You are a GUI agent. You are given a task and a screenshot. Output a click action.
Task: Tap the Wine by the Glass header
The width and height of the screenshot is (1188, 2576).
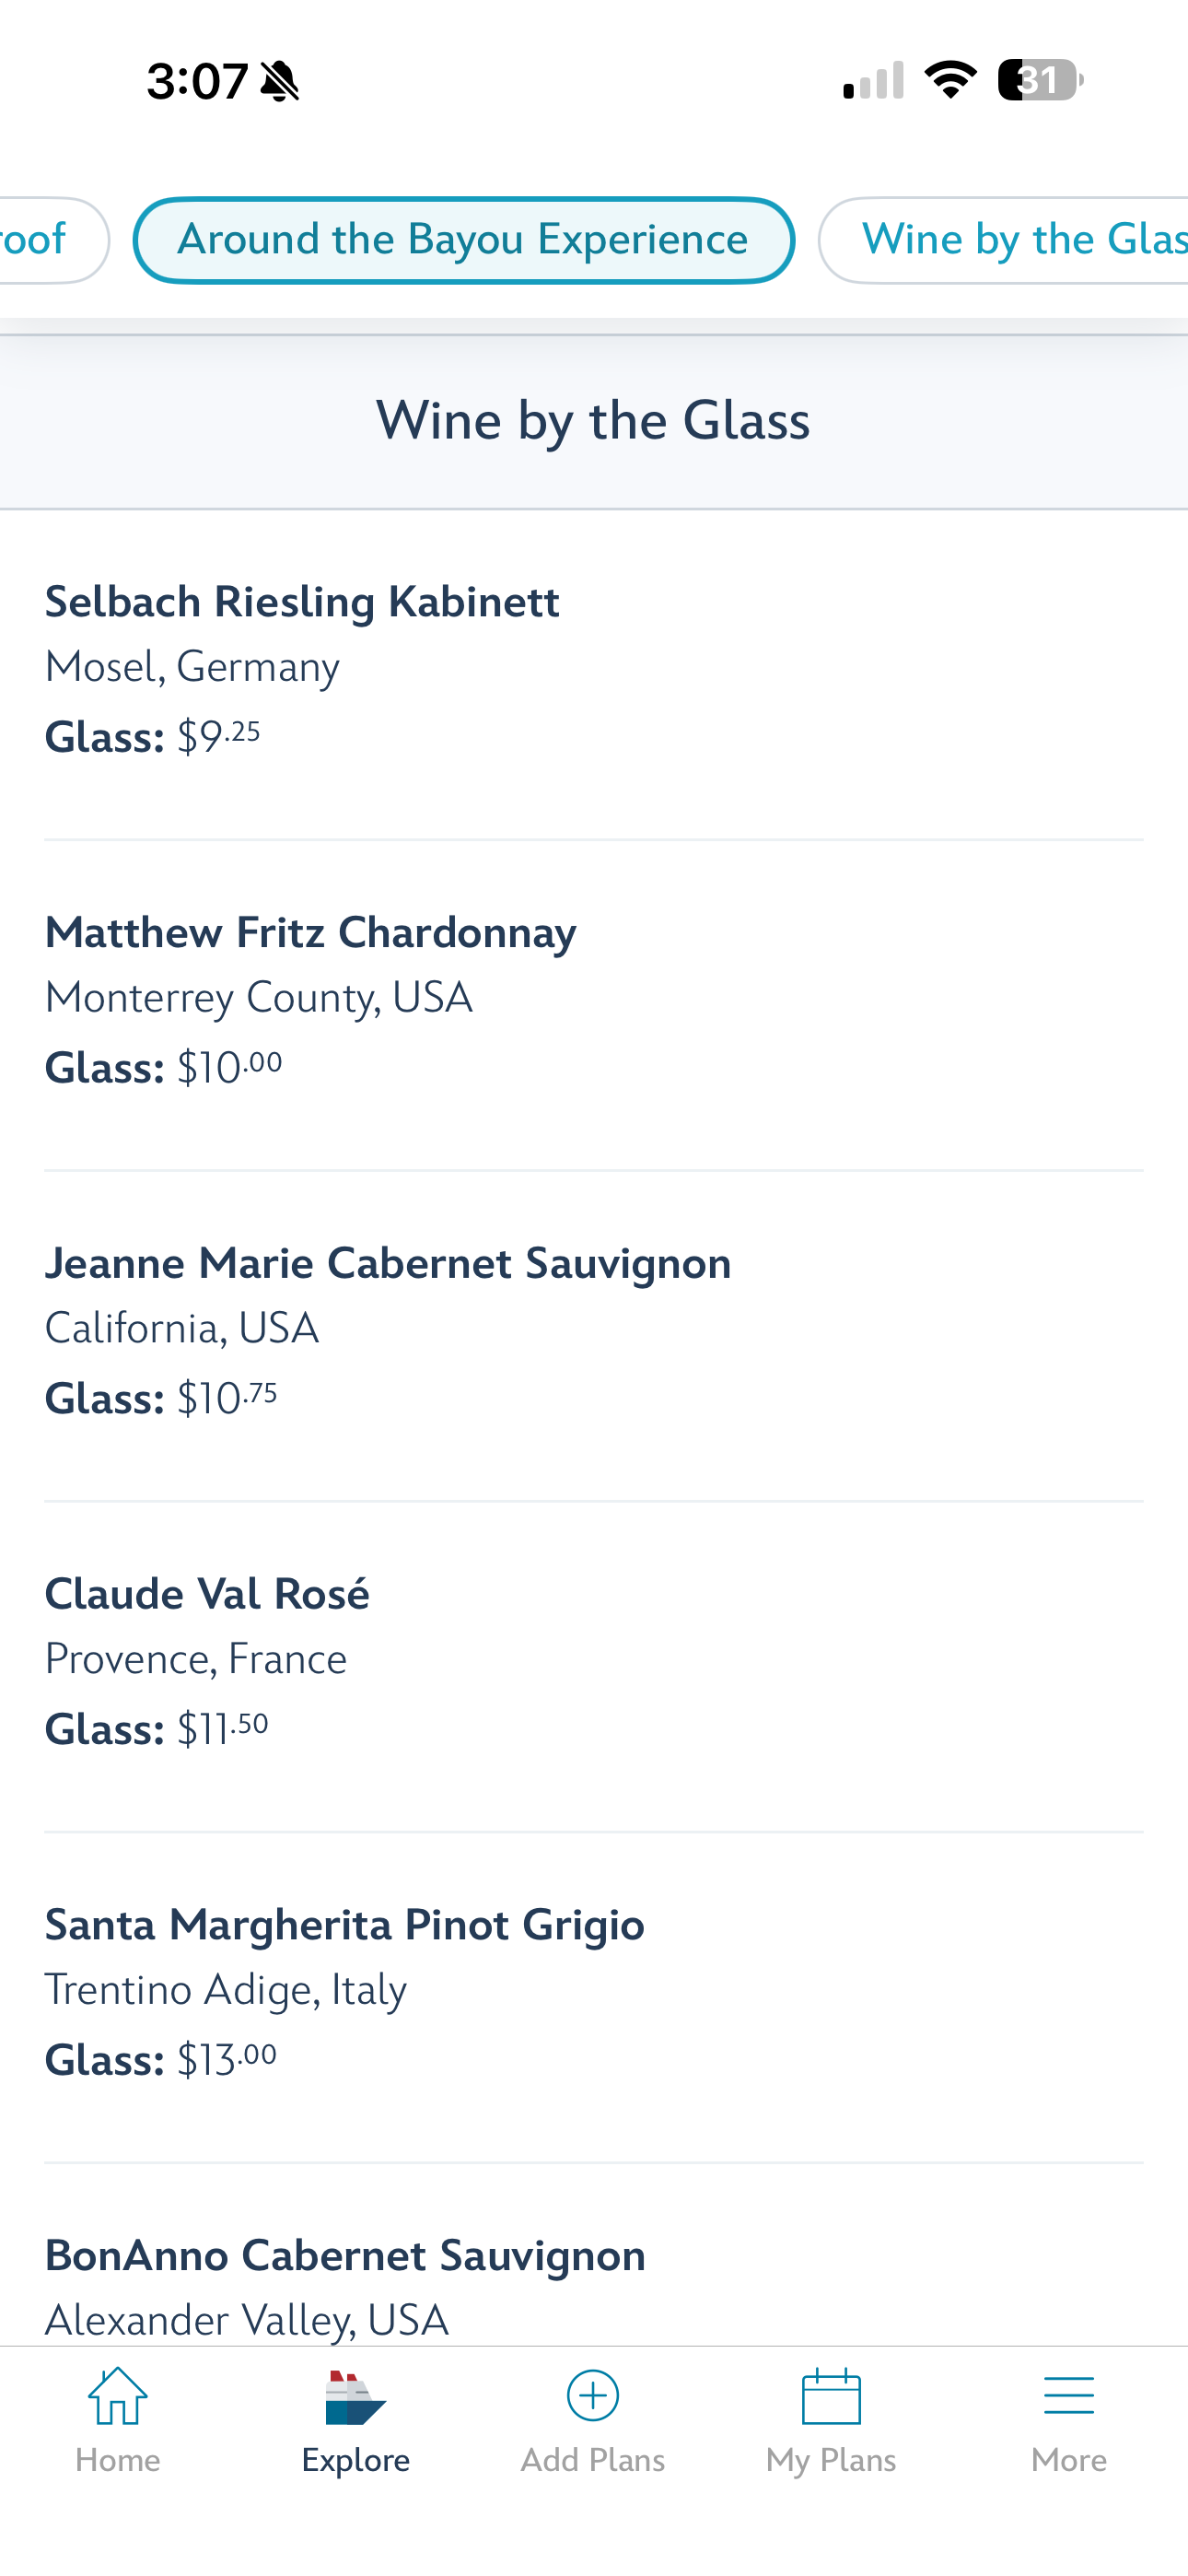pos(593,421)
